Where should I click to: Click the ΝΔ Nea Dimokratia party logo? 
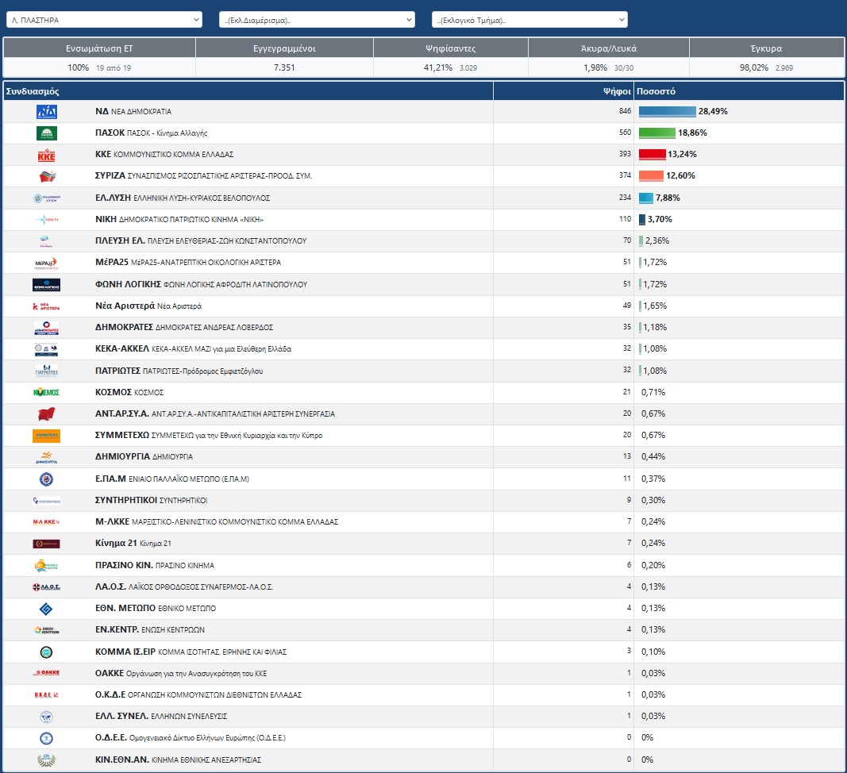coord(47,112)
